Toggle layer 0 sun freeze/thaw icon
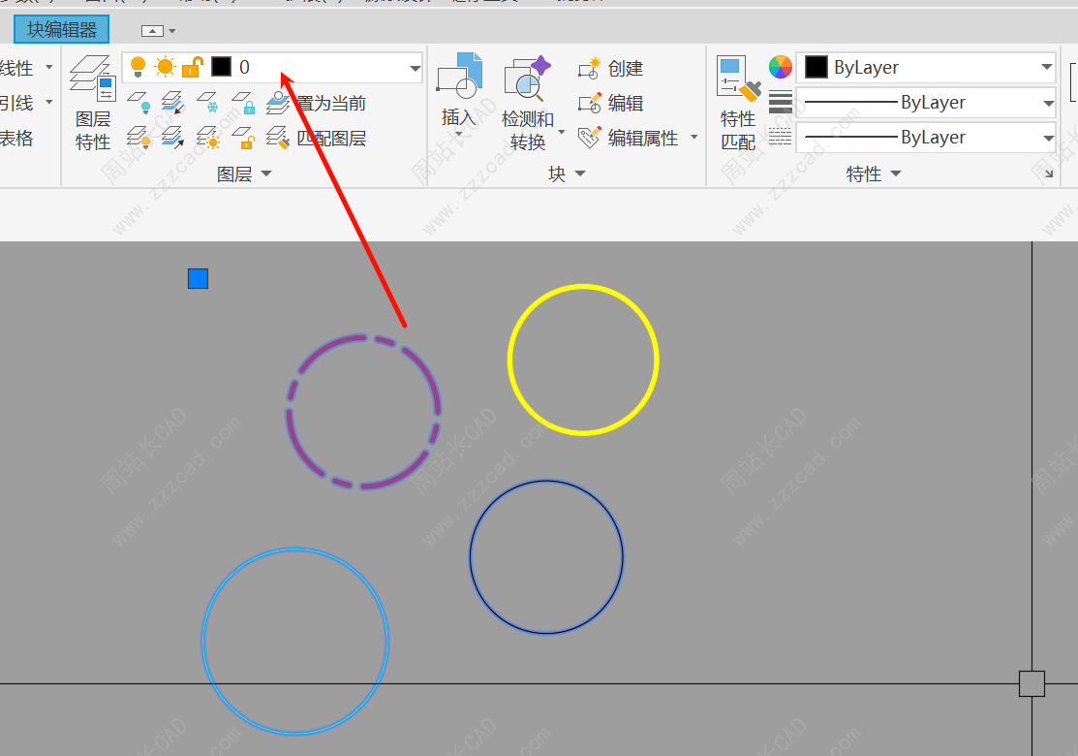The image size is (1078, 756). coord(165,67)
